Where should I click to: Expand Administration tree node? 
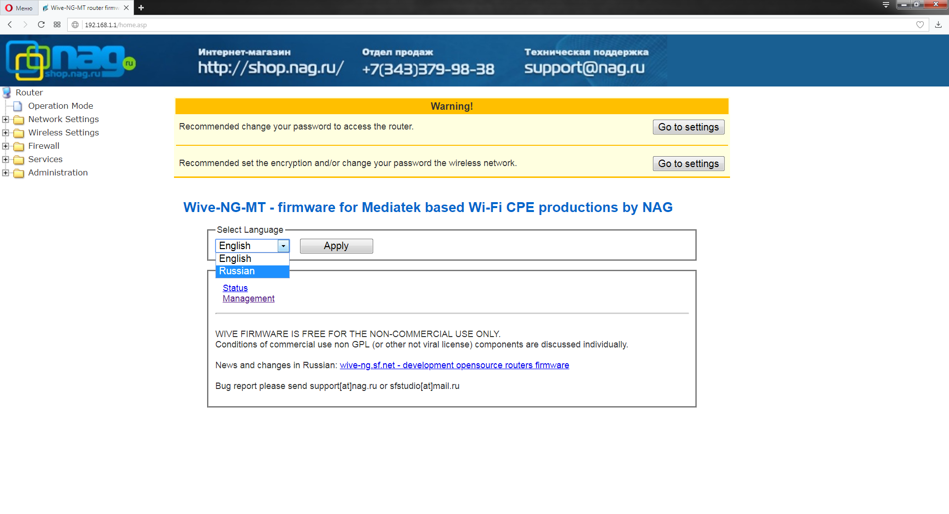5,172
